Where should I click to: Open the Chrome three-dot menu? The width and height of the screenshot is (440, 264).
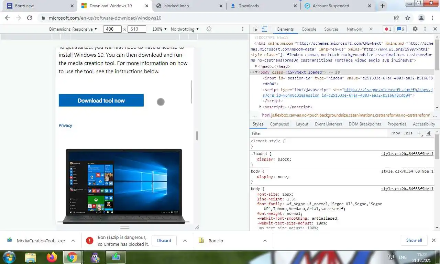point(433,18)
